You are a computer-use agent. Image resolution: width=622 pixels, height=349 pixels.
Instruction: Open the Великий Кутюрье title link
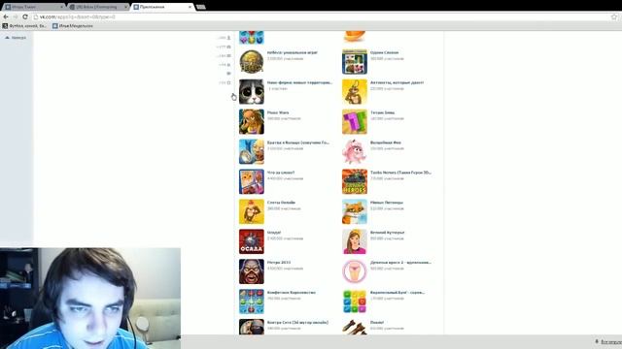[x=388, y=233]
